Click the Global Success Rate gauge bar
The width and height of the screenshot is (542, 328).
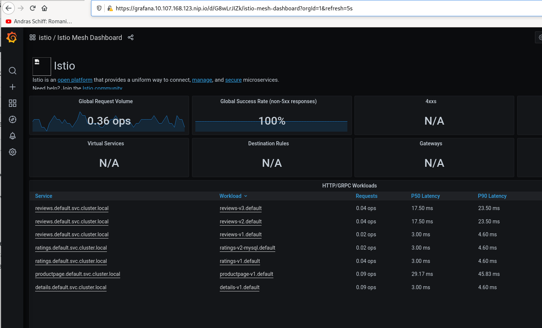point(271,126)
